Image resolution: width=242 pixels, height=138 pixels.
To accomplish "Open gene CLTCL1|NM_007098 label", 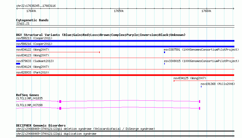I will pos(29,105).
